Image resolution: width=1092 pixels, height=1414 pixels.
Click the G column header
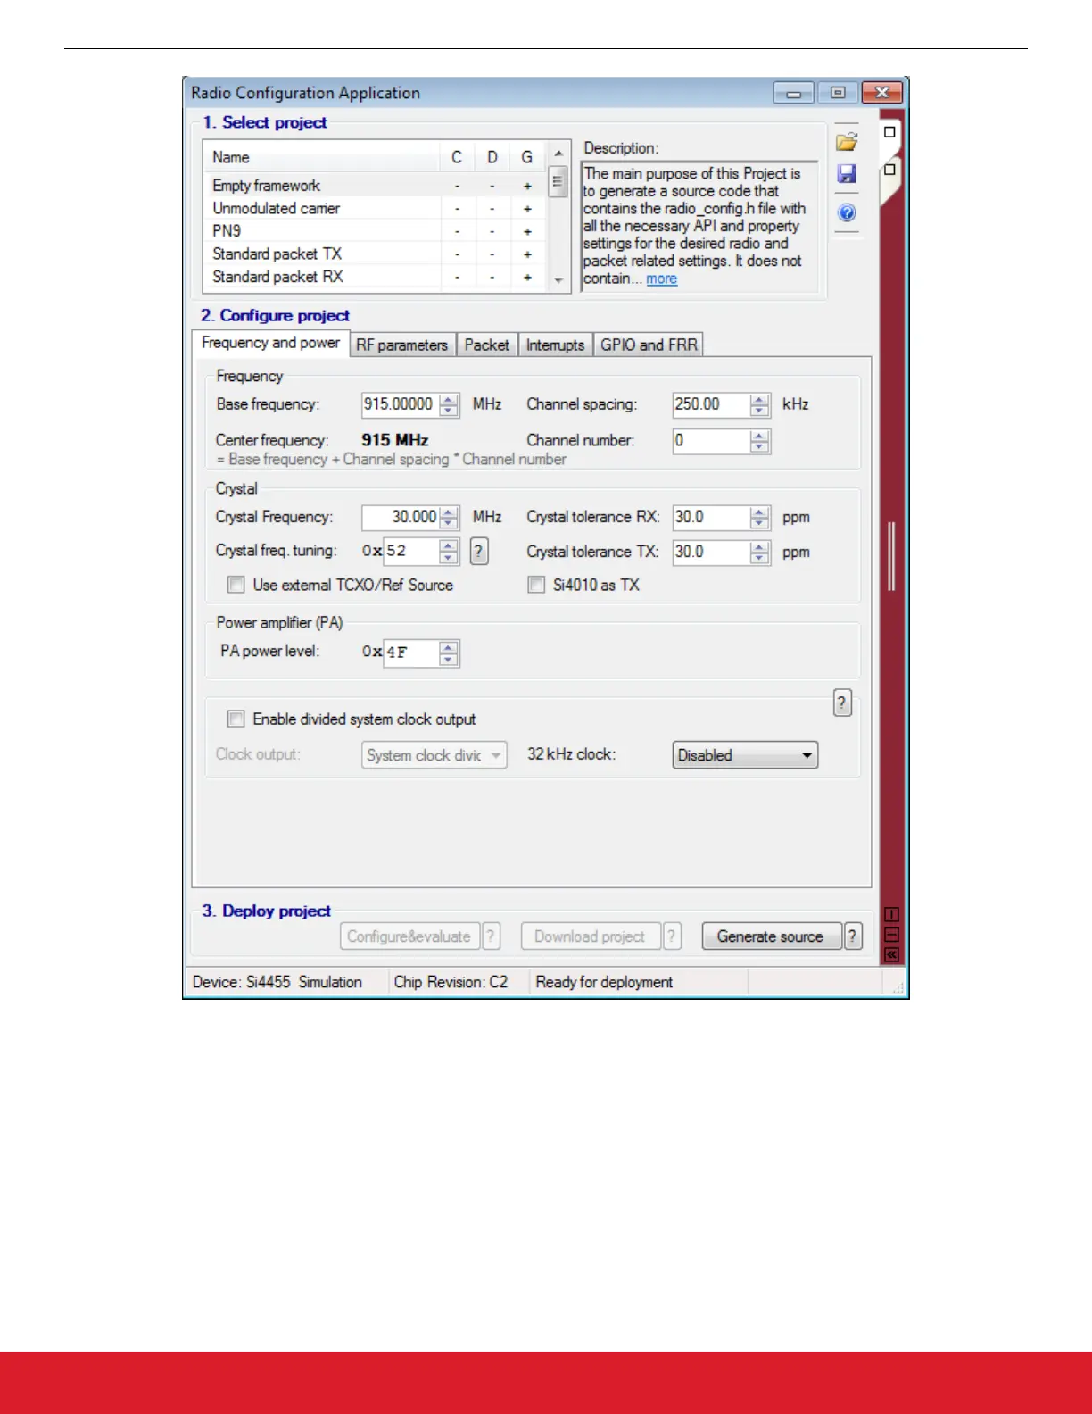click(x=527, y=157)
